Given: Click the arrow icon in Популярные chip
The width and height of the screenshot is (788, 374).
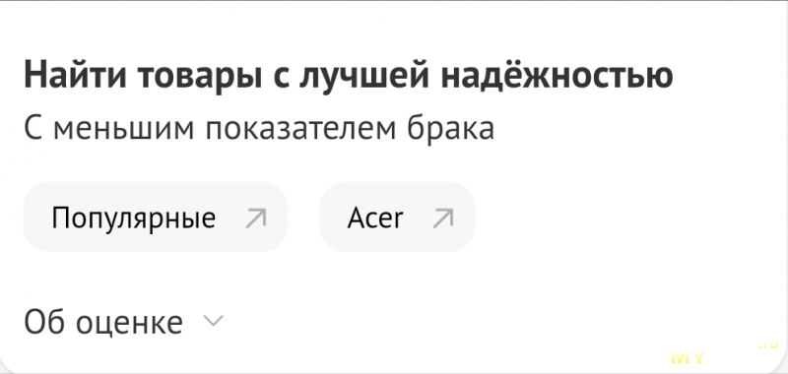Looking at the screenshot, I should click(x=256, y=218).
